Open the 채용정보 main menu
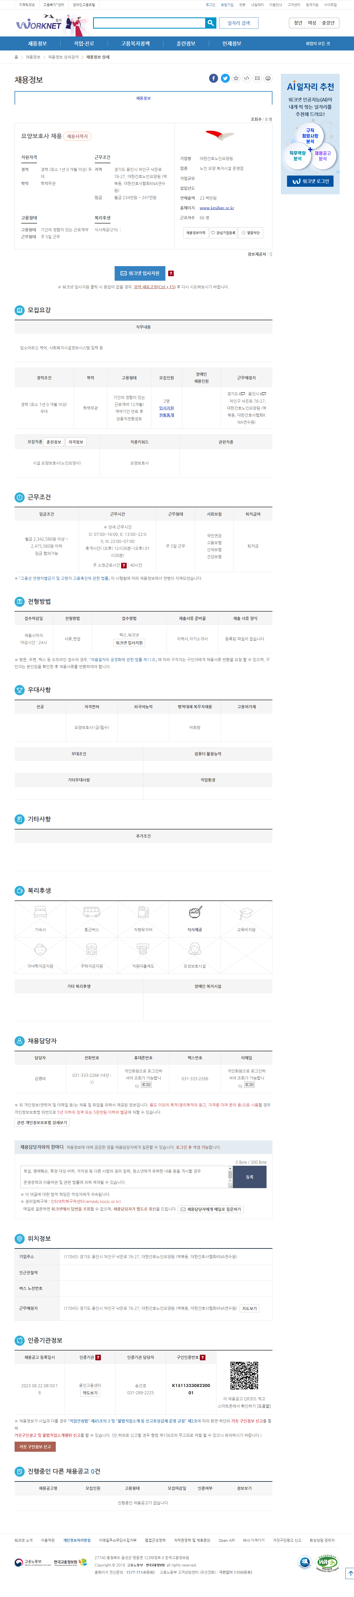The height and width of the screenshot is (1597, 354). click(x=37, y=44)
